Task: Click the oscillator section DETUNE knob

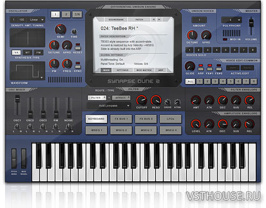Action: 54,45
